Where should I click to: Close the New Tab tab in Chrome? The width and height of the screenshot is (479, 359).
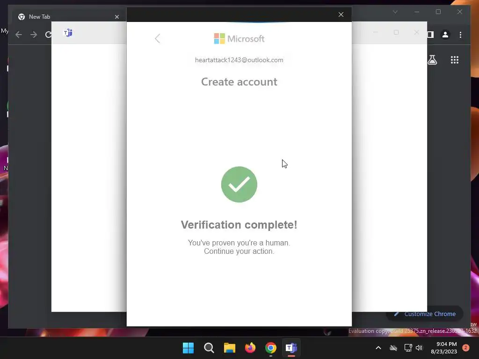pyautogui.click(x=116, y=17)
